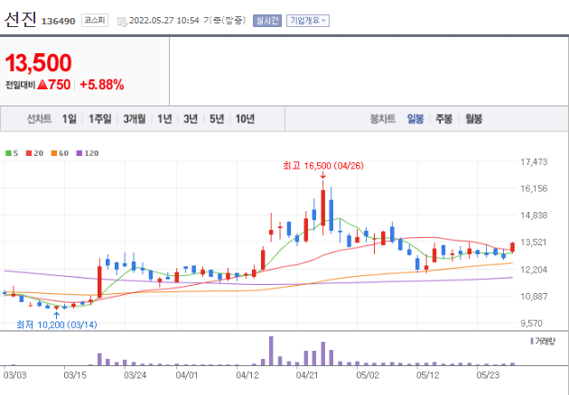Click the 04/12 date axis label

[x=247, y=375]
